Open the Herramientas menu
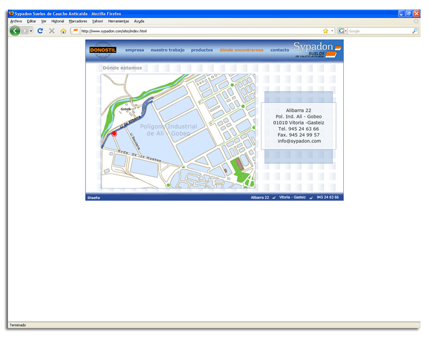This screenshot has height=344, width=429. 119,21
